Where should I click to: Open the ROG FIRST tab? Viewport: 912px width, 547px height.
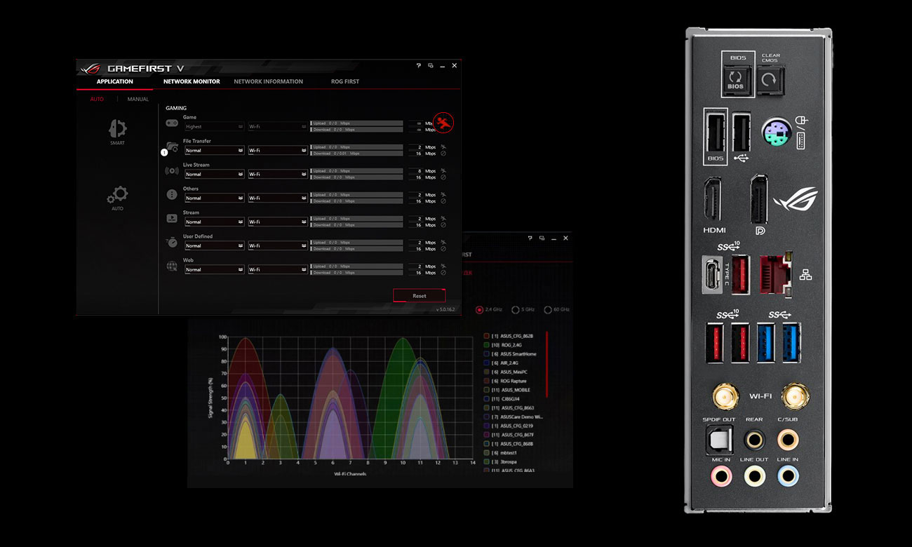tap(345, 81)
